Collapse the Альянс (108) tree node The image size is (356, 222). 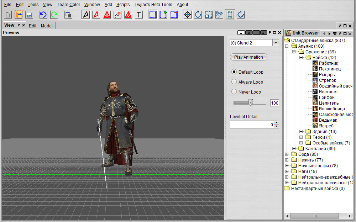coord(287,46)
